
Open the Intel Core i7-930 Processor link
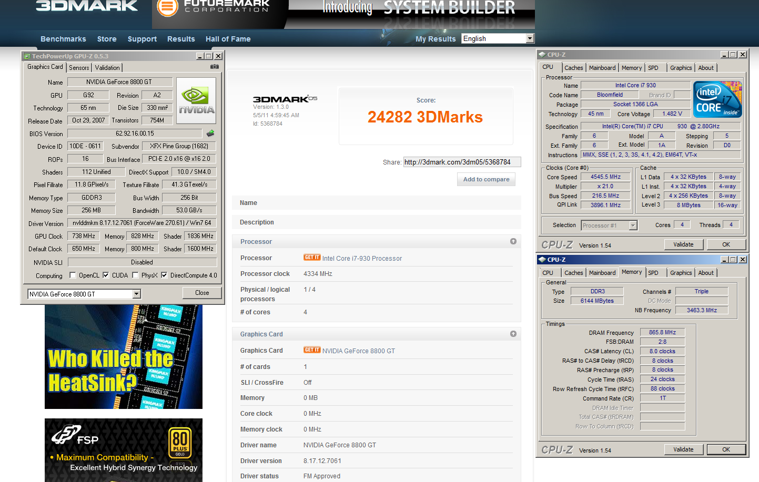pos(362,258)
